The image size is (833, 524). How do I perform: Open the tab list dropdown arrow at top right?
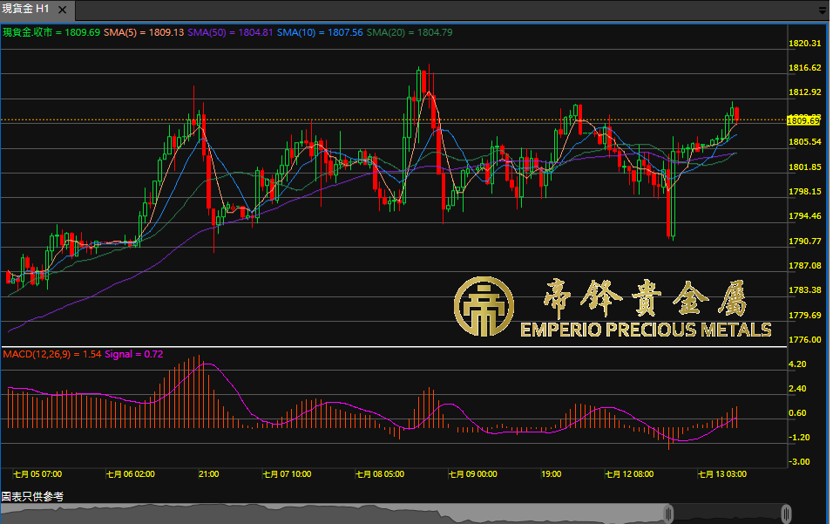click(823, 10)
